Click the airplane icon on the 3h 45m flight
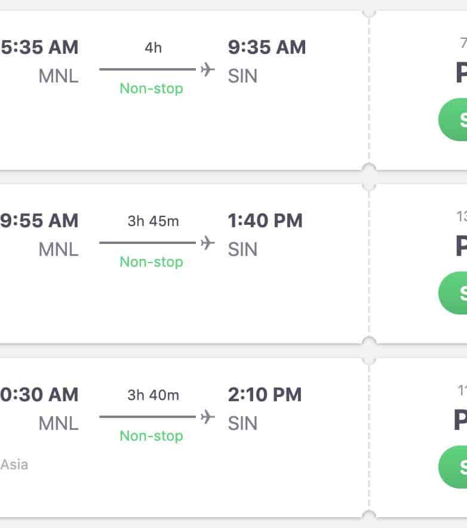 [x=208, y=243]
